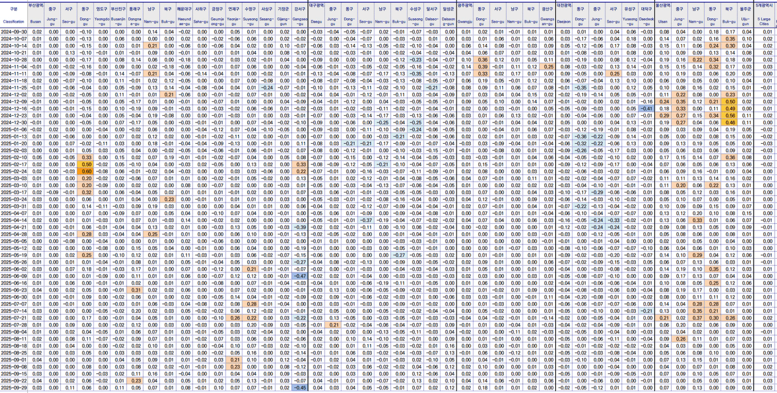Select the orange 0.56 cell

click(730, 116)
